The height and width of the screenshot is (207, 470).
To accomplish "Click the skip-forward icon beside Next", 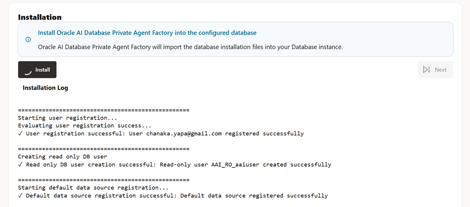I will pos(426,70).
